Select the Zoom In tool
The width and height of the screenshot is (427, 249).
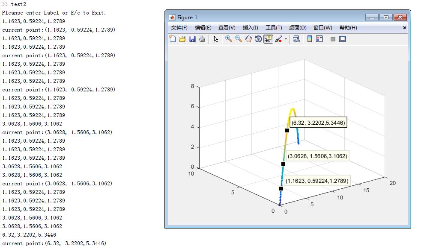coord(229,38)
